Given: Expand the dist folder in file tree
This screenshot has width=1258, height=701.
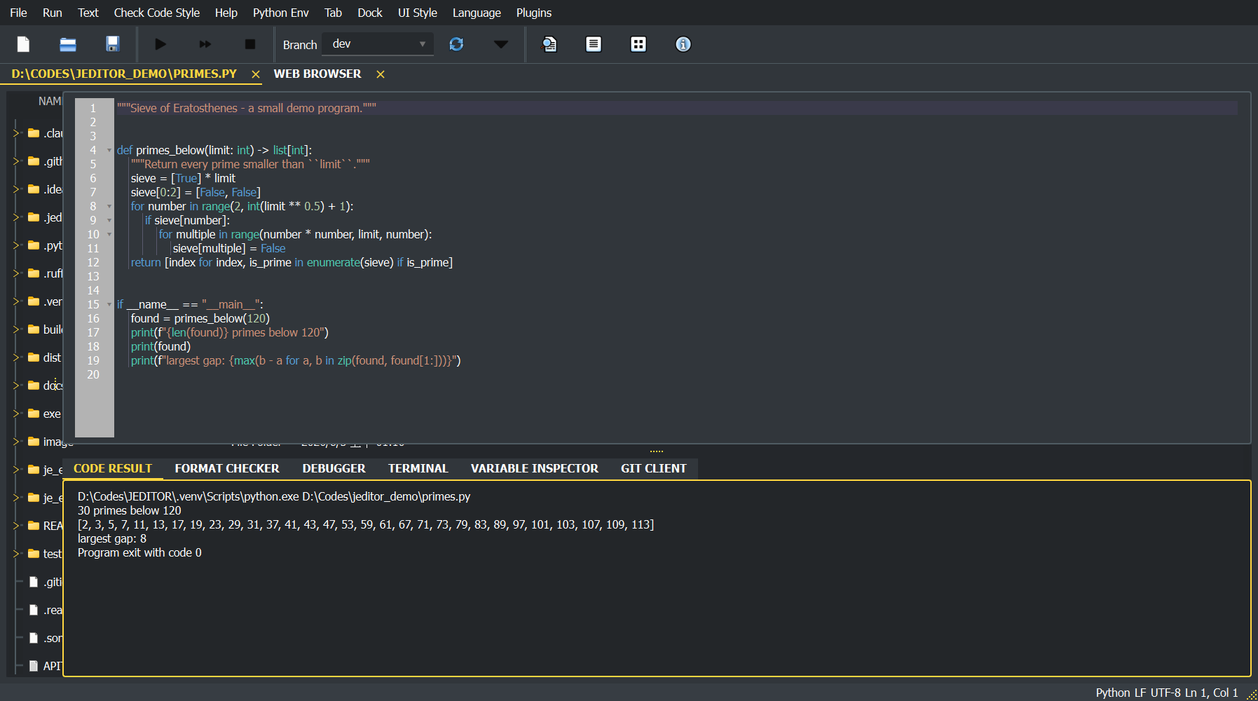Looking at the screenshot, I should [17, 358].
